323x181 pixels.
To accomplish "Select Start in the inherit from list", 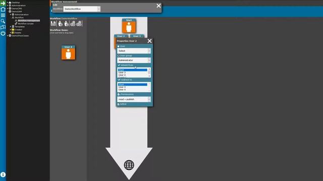I will click(132, 70).
